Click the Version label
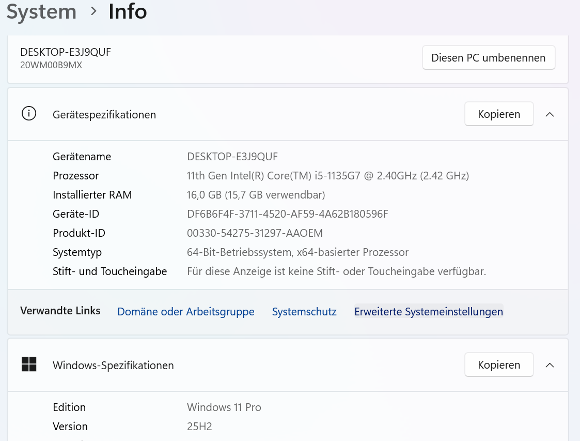The height and width of the screenshot is (441, 580). [70, 427]
